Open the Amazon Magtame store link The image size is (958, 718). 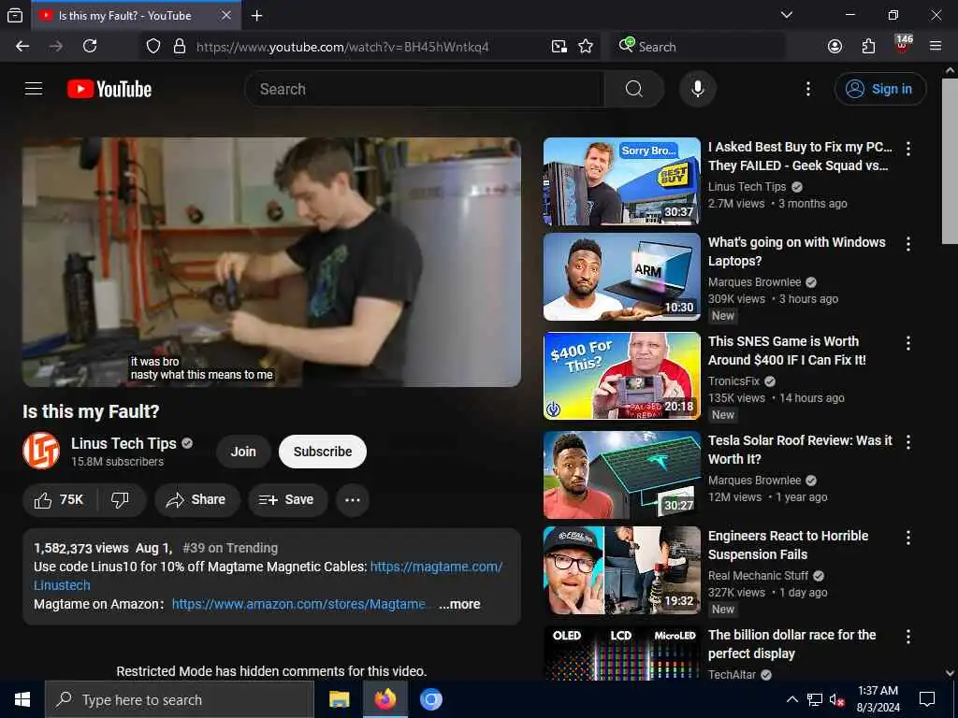pyautogui.click(x=298, y=604)
